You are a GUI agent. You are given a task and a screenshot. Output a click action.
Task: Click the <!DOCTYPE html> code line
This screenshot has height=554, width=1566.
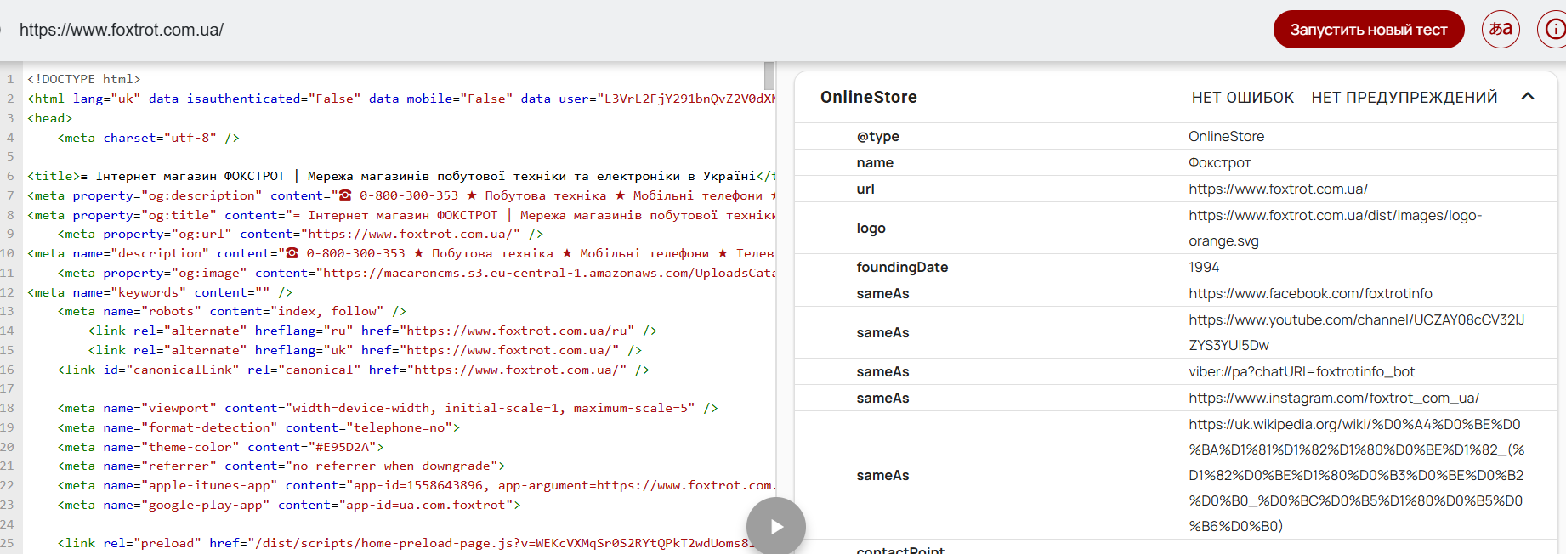pyautogui.click(x=84, y=79)
